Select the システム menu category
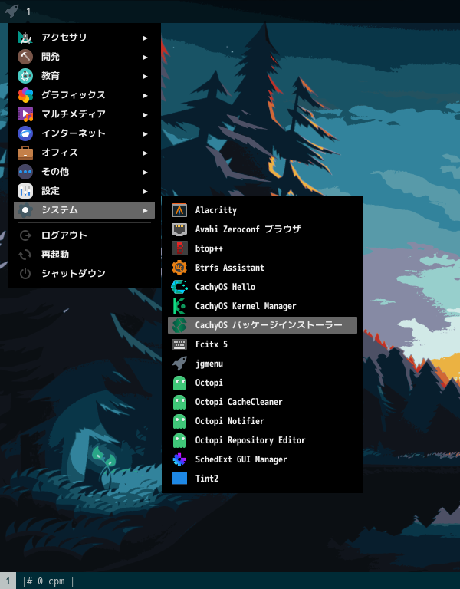 (84, 210)
